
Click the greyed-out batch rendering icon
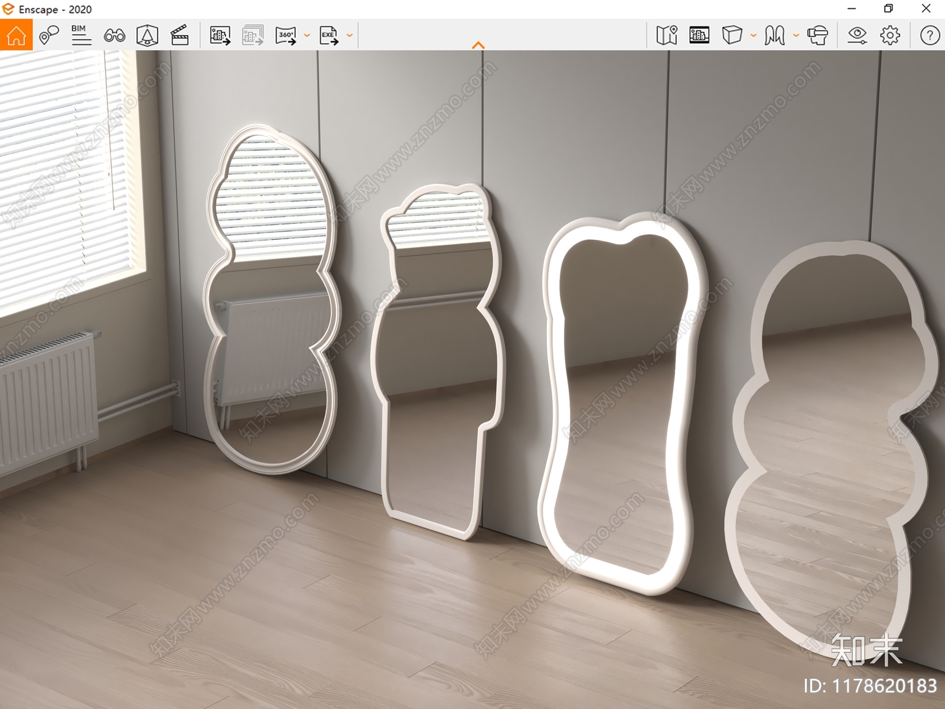(x=253, y=35)
